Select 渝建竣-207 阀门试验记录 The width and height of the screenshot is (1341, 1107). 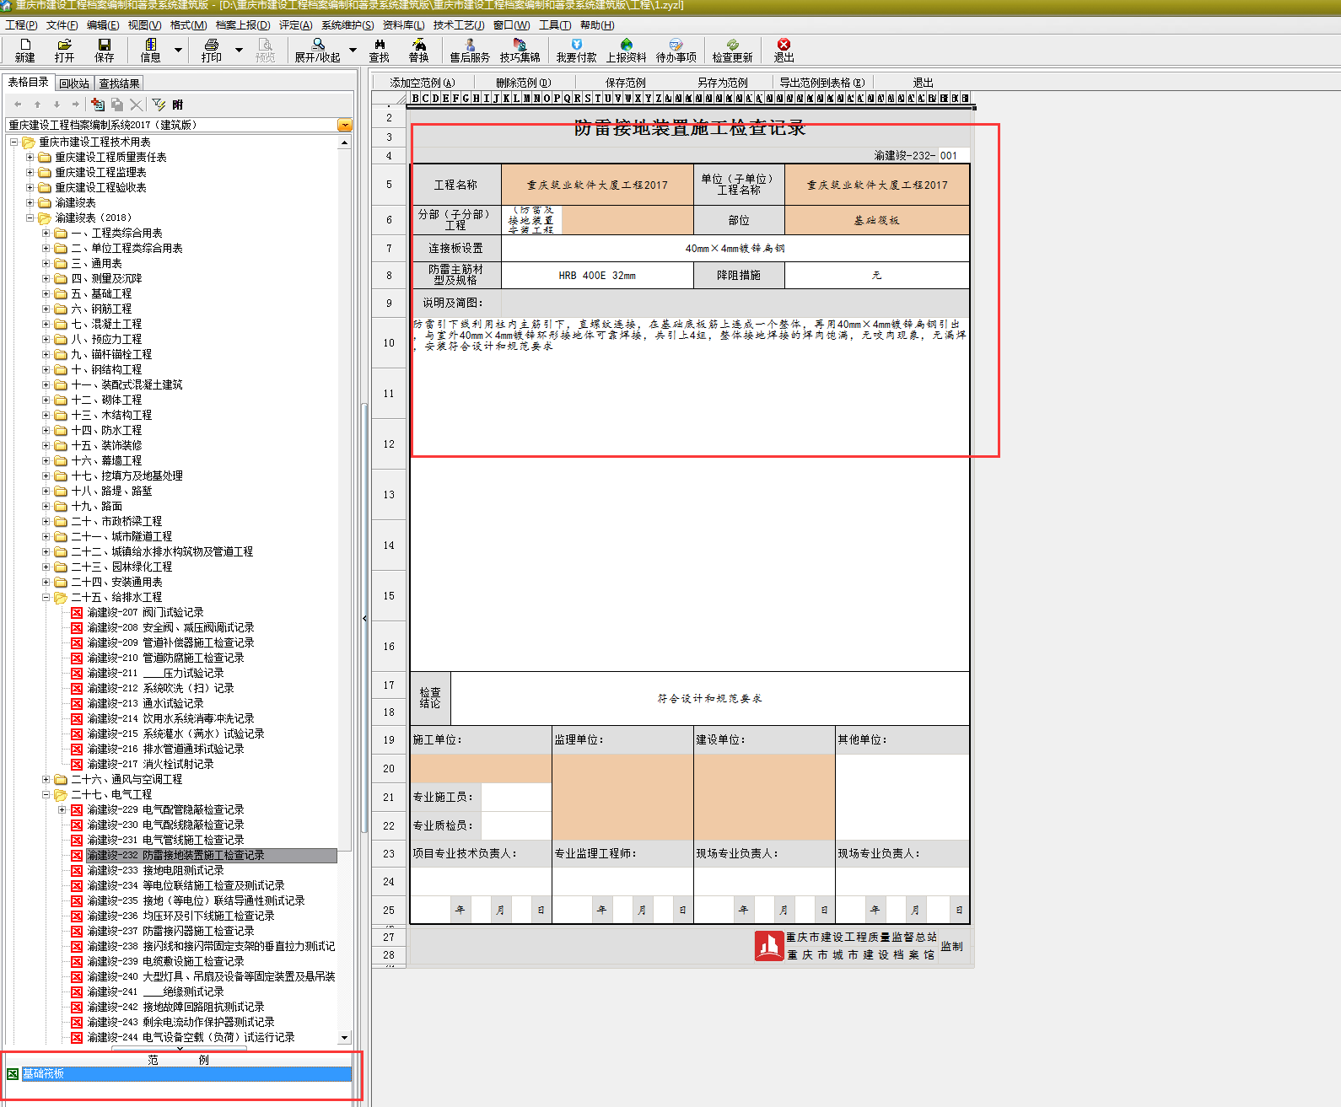click(145, 612)
